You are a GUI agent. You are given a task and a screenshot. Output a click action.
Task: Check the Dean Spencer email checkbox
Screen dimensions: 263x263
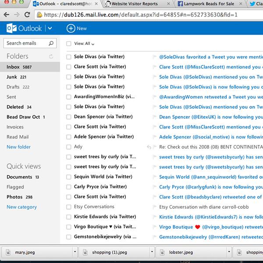tap(69, 117)
